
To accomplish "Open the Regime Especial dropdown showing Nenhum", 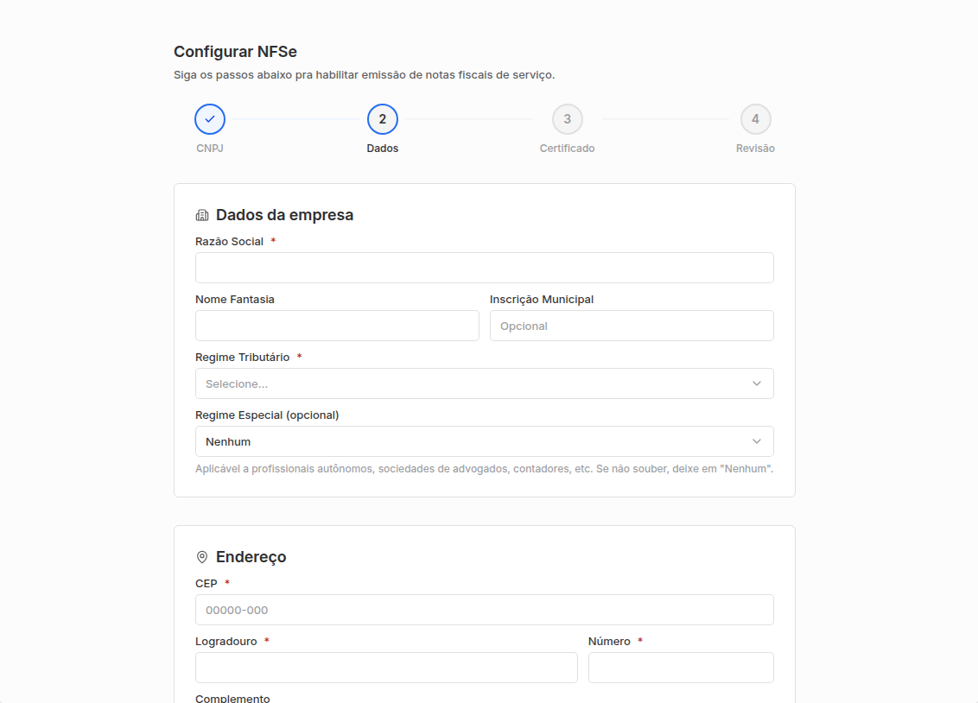I will point(485,442).
